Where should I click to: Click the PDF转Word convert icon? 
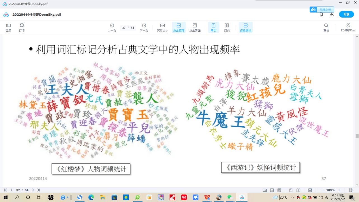(348, 27)
